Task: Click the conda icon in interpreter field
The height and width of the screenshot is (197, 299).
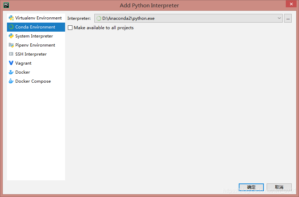Action: [x=99, y=18]
